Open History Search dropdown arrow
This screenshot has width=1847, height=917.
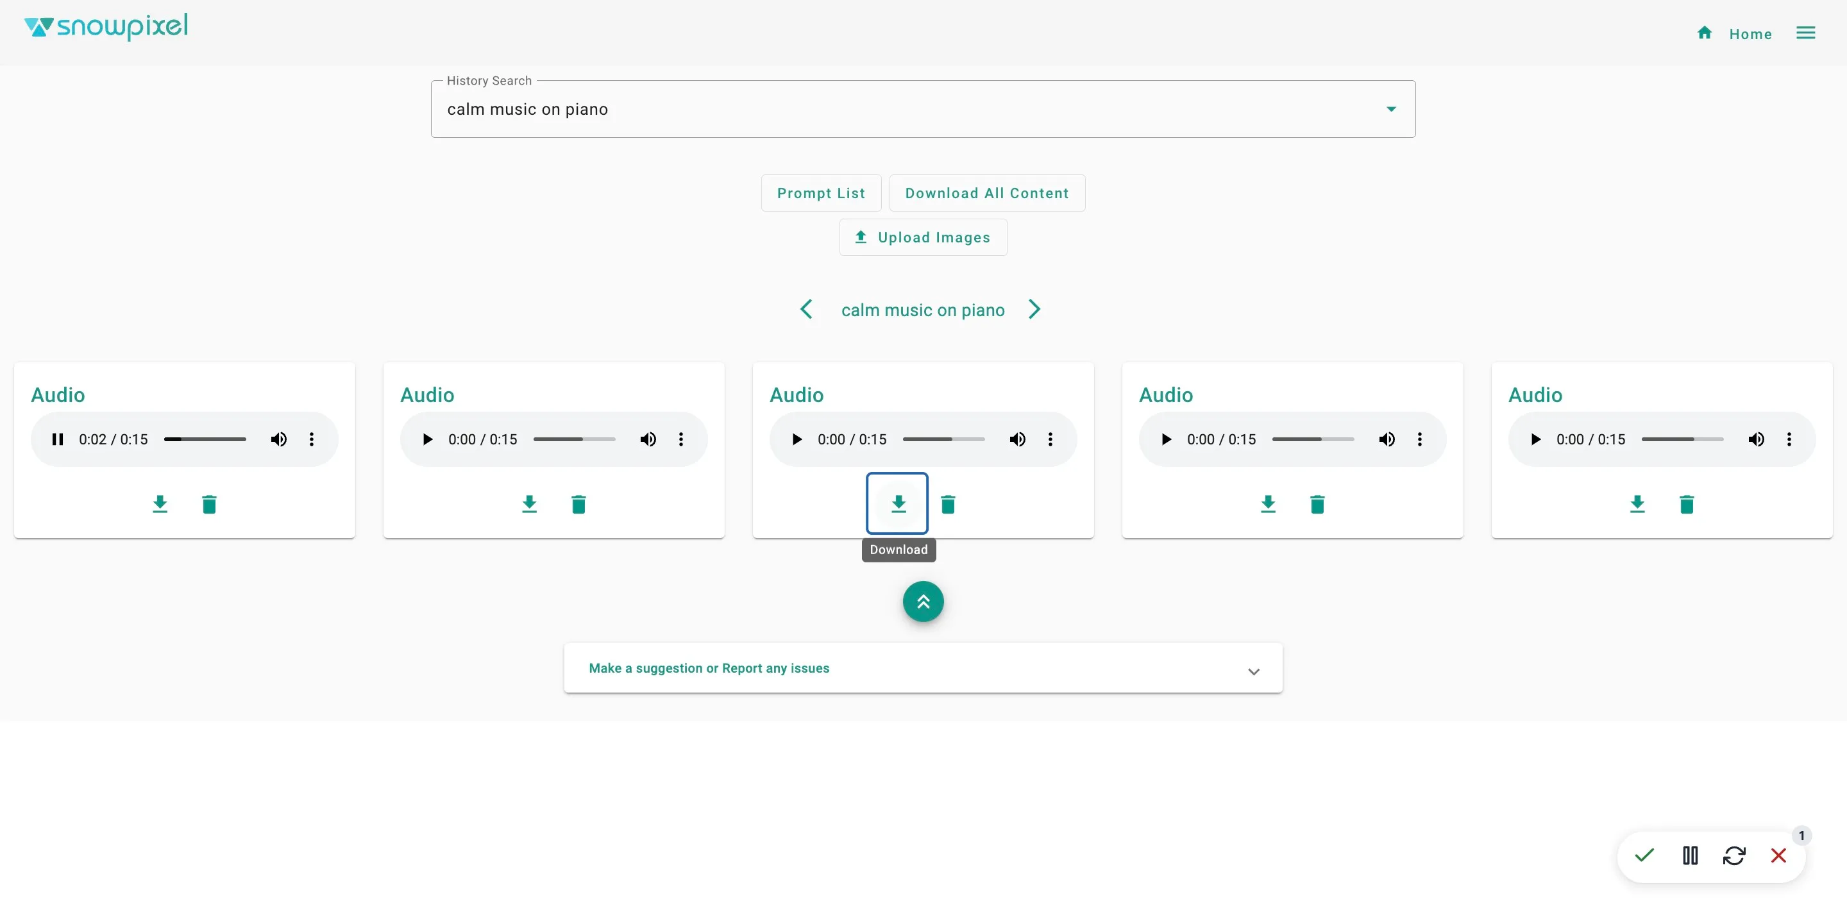pos(1391,109)
